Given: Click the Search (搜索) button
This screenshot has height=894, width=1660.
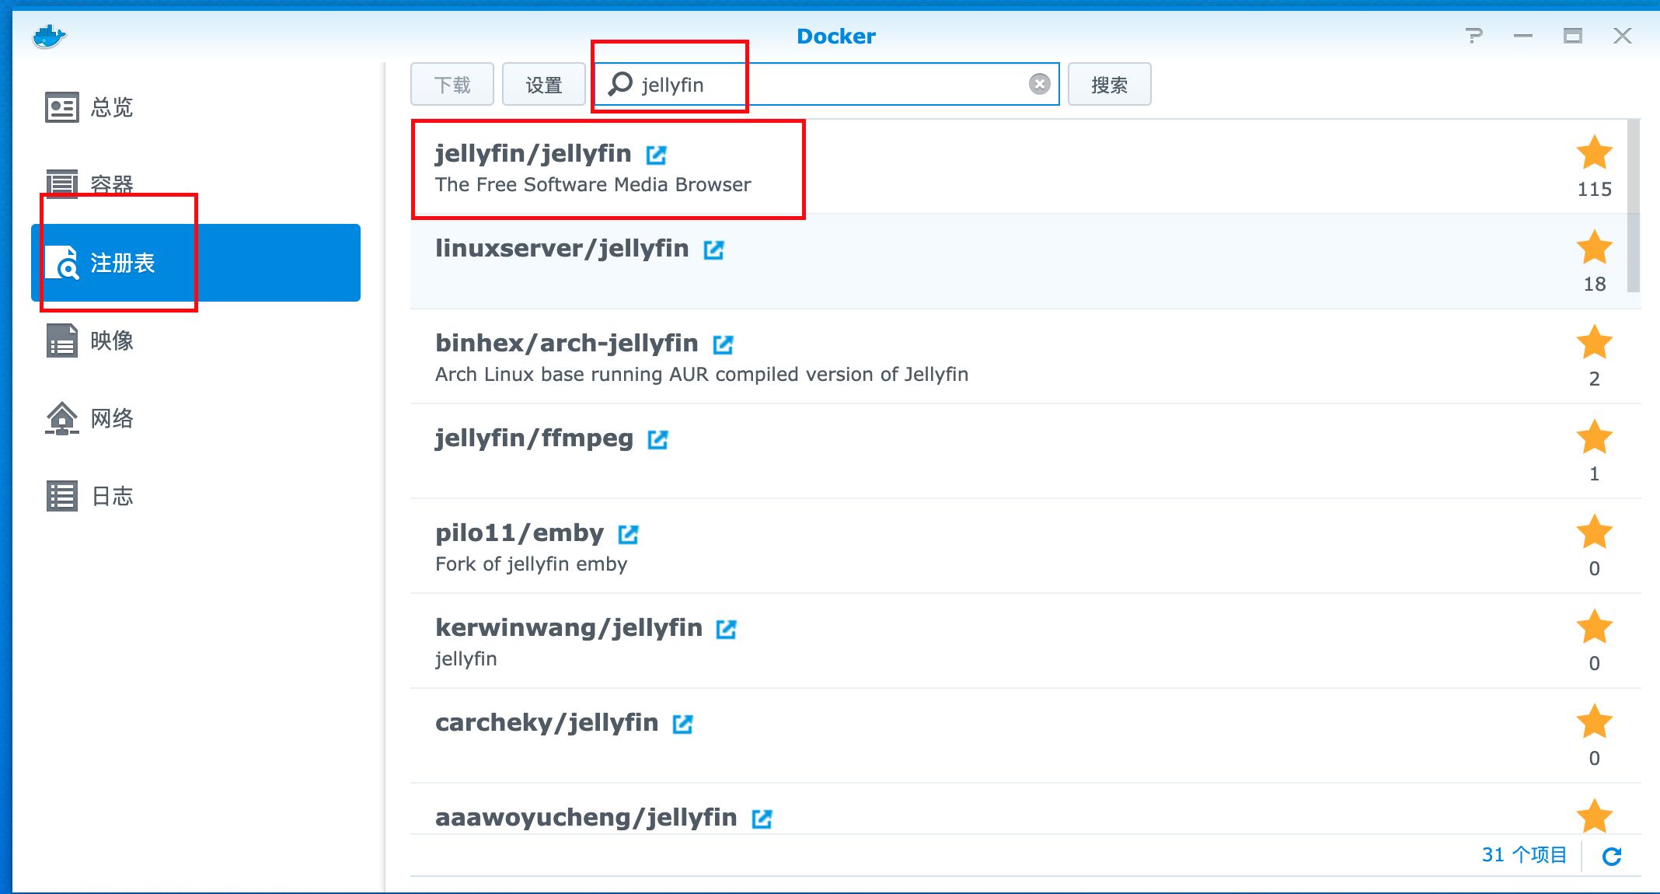Looking at the screenshot, I should click(1109, 84).
